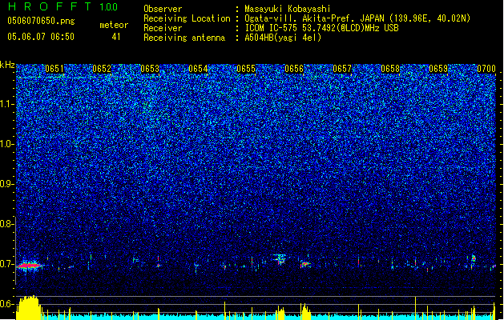
Task: Click the ICOM IC-575 receiver value
Action: [322, 28]
